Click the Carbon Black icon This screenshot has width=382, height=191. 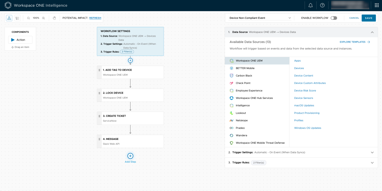coord(231,75)
